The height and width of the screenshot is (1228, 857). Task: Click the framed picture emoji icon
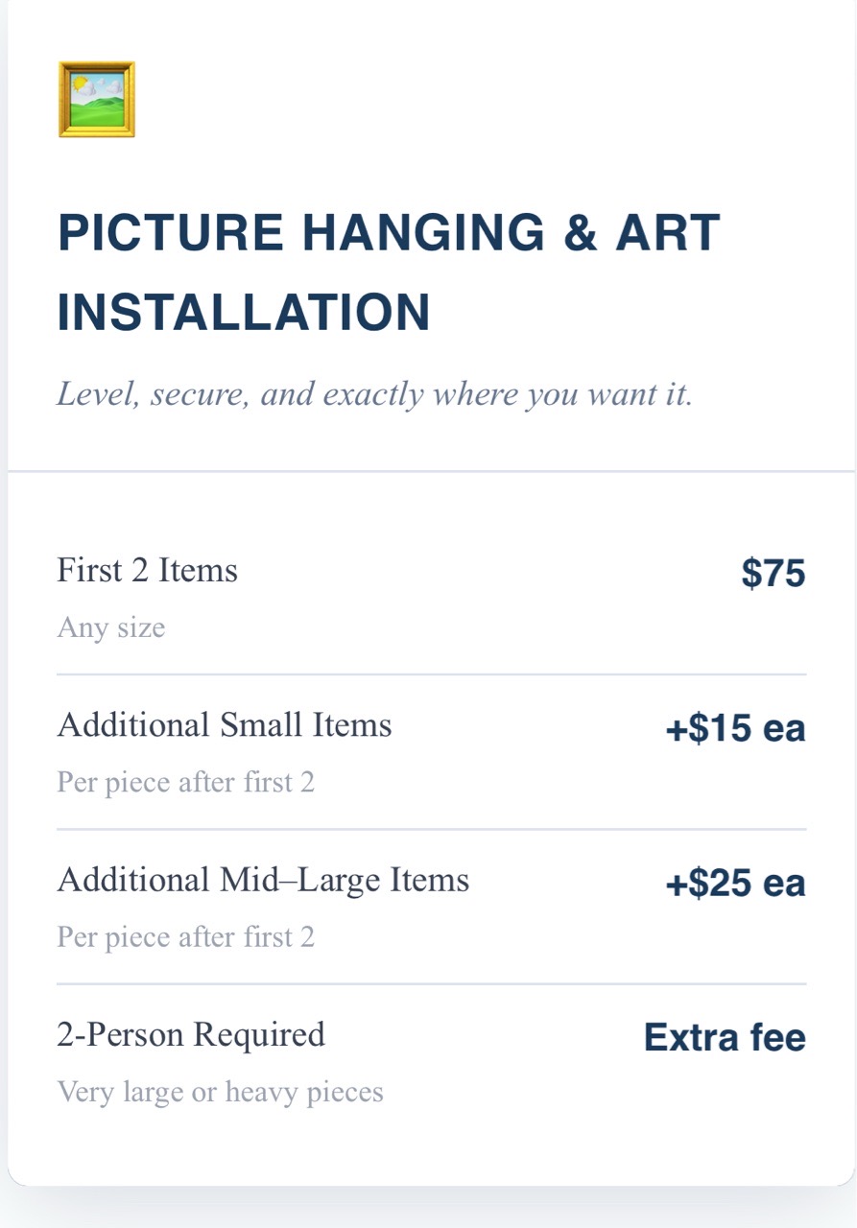[97, 100]
